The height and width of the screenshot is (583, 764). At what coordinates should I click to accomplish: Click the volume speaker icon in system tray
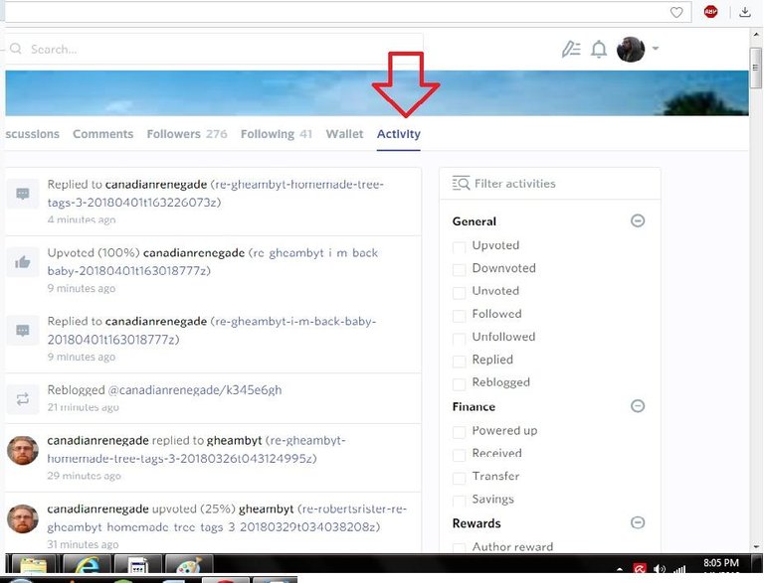[x=660, y=569]
